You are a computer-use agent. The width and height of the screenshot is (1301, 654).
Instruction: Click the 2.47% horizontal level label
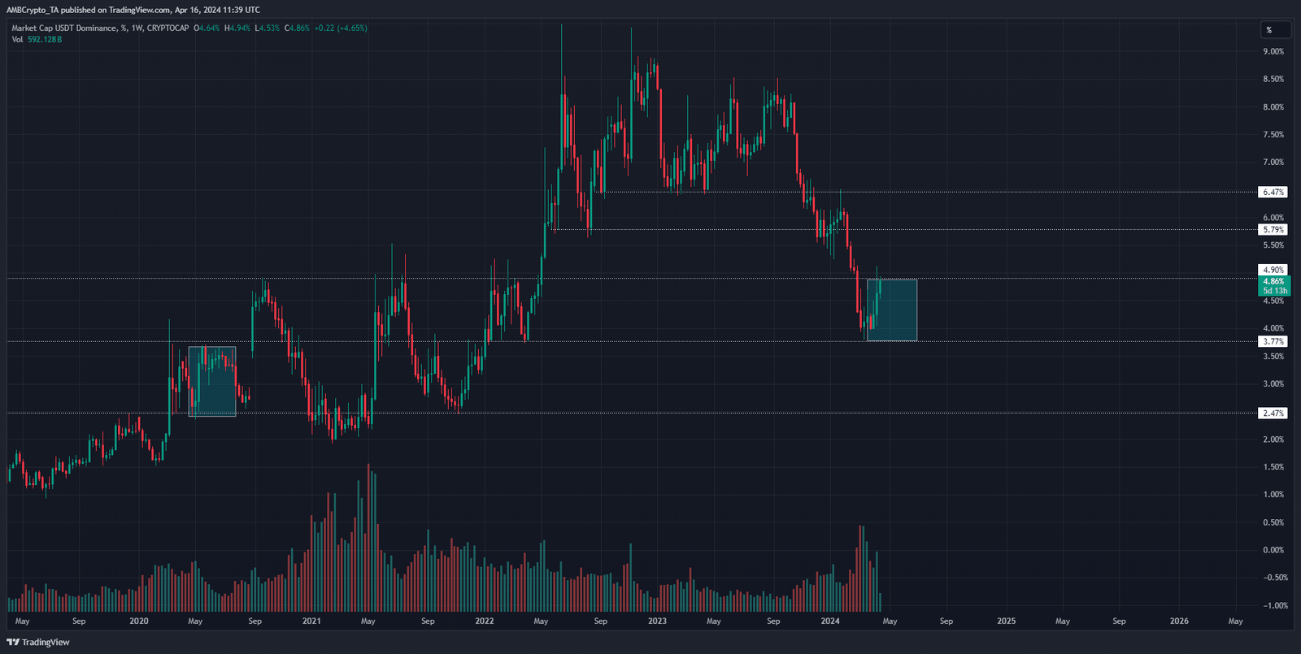point(1273,414)
